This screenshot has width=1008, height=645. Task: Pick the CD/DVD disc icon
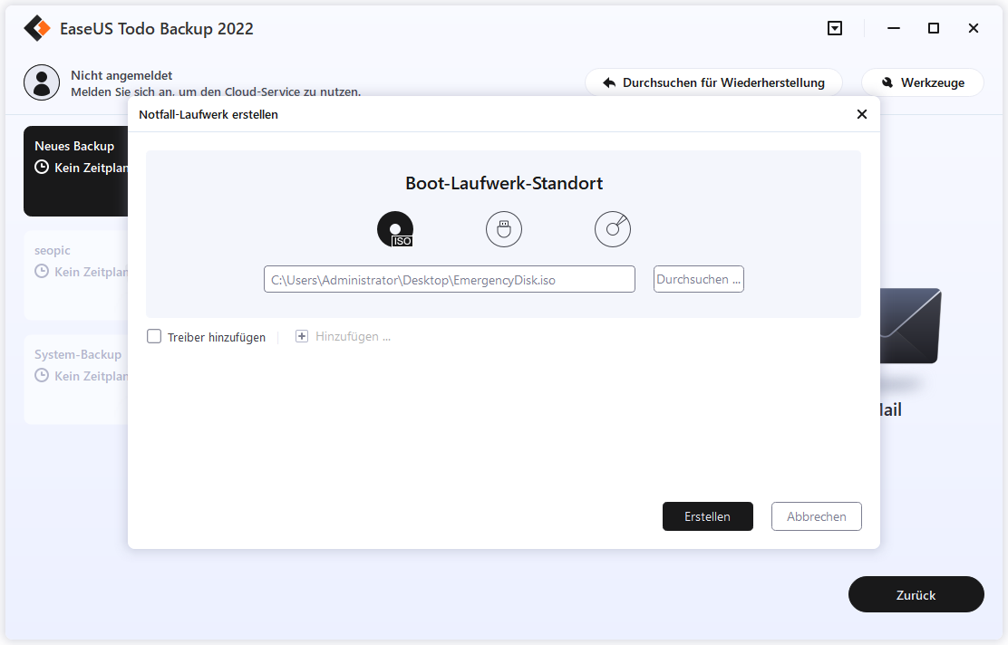(x=613, y=229)
